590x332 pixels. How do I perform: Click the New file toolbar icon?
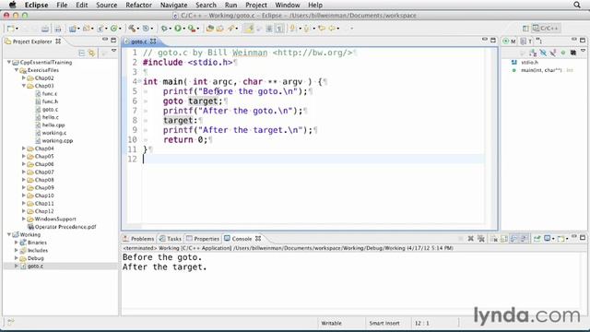(x=10, y=29)
